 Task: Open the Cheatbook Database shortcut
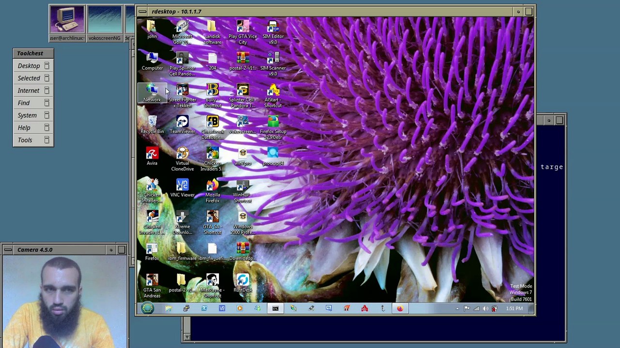212,128
